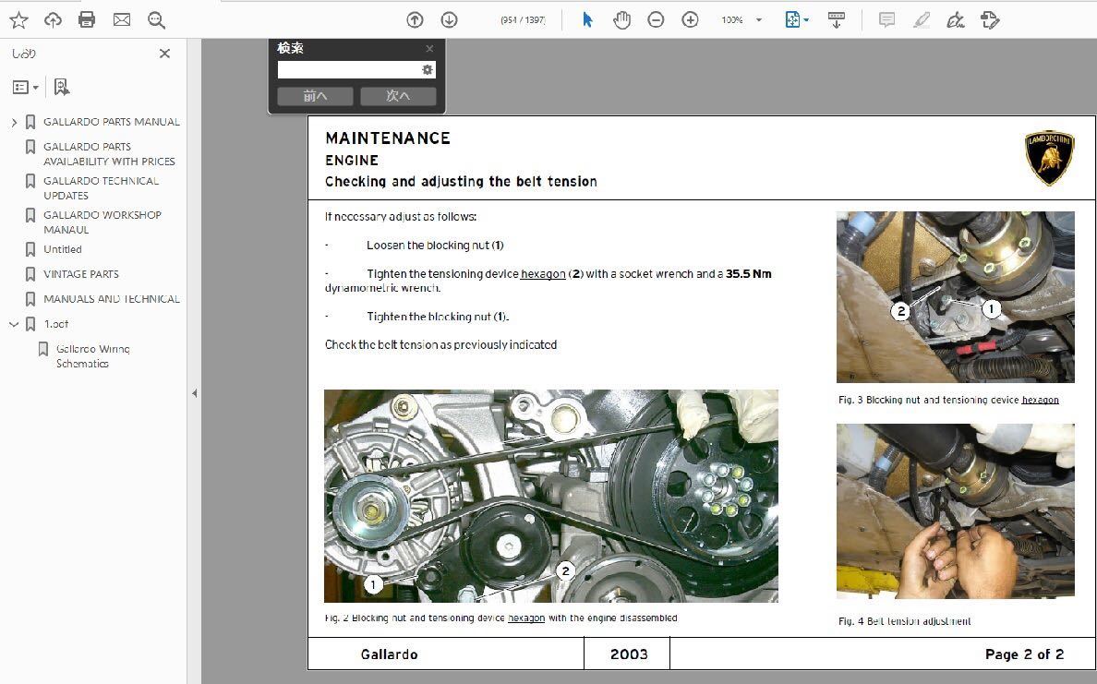Viewport: 1097px width, 684px height.
Task: Click the '35.5 Nm' torque value
Action: 749,274
